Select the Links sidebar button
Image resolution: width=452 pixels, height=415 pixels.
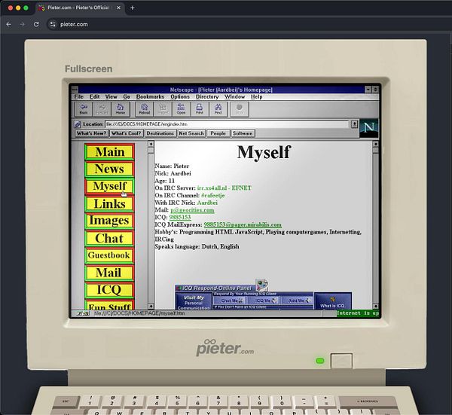[109, 204]
